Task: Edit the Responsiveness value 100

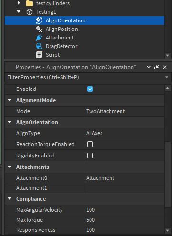Action: (x=124, y=230)
